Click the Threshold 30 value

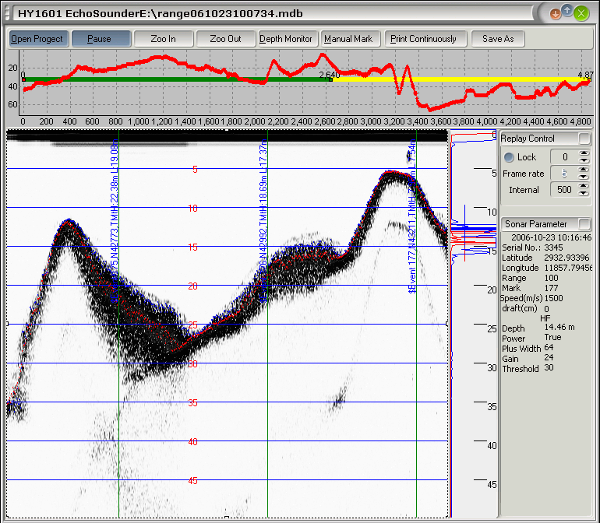(x=549, y=368)
